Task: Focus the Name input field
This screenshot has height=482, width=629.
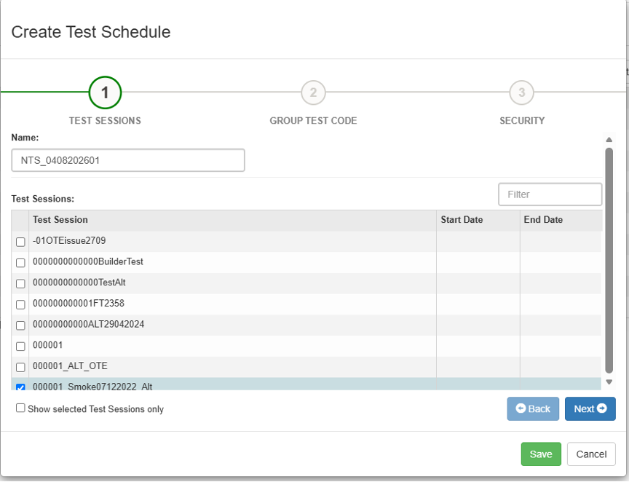Action: pos(128,160)
